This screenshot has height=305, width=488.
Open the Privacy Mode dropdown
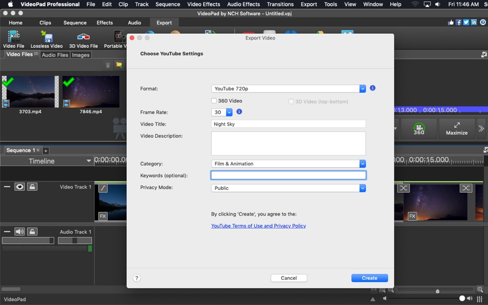tap(363, 188)
